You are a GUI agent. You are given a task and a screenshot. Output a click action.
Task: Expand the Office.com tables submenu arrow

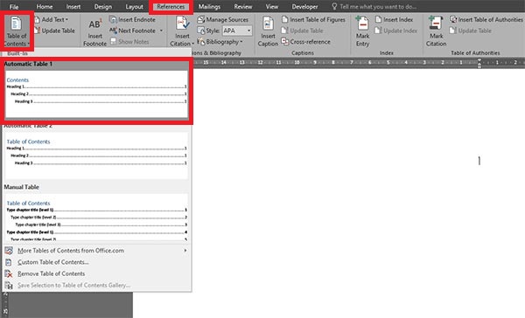(185, 251)
